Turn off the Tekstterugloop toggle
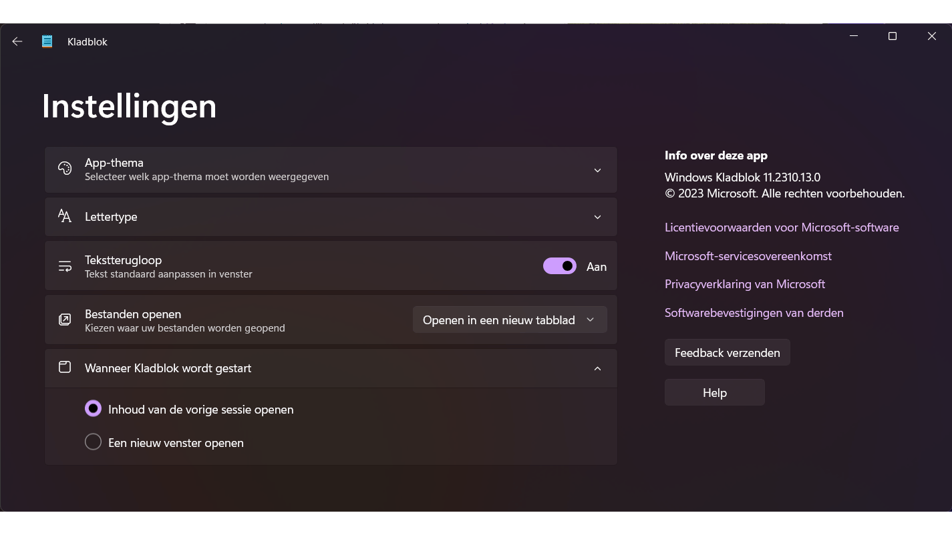The image size is (952, 535). click(560, 266)
